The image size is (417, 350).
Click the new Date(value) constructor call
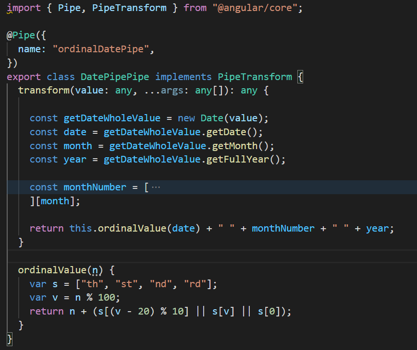[223, 118]
